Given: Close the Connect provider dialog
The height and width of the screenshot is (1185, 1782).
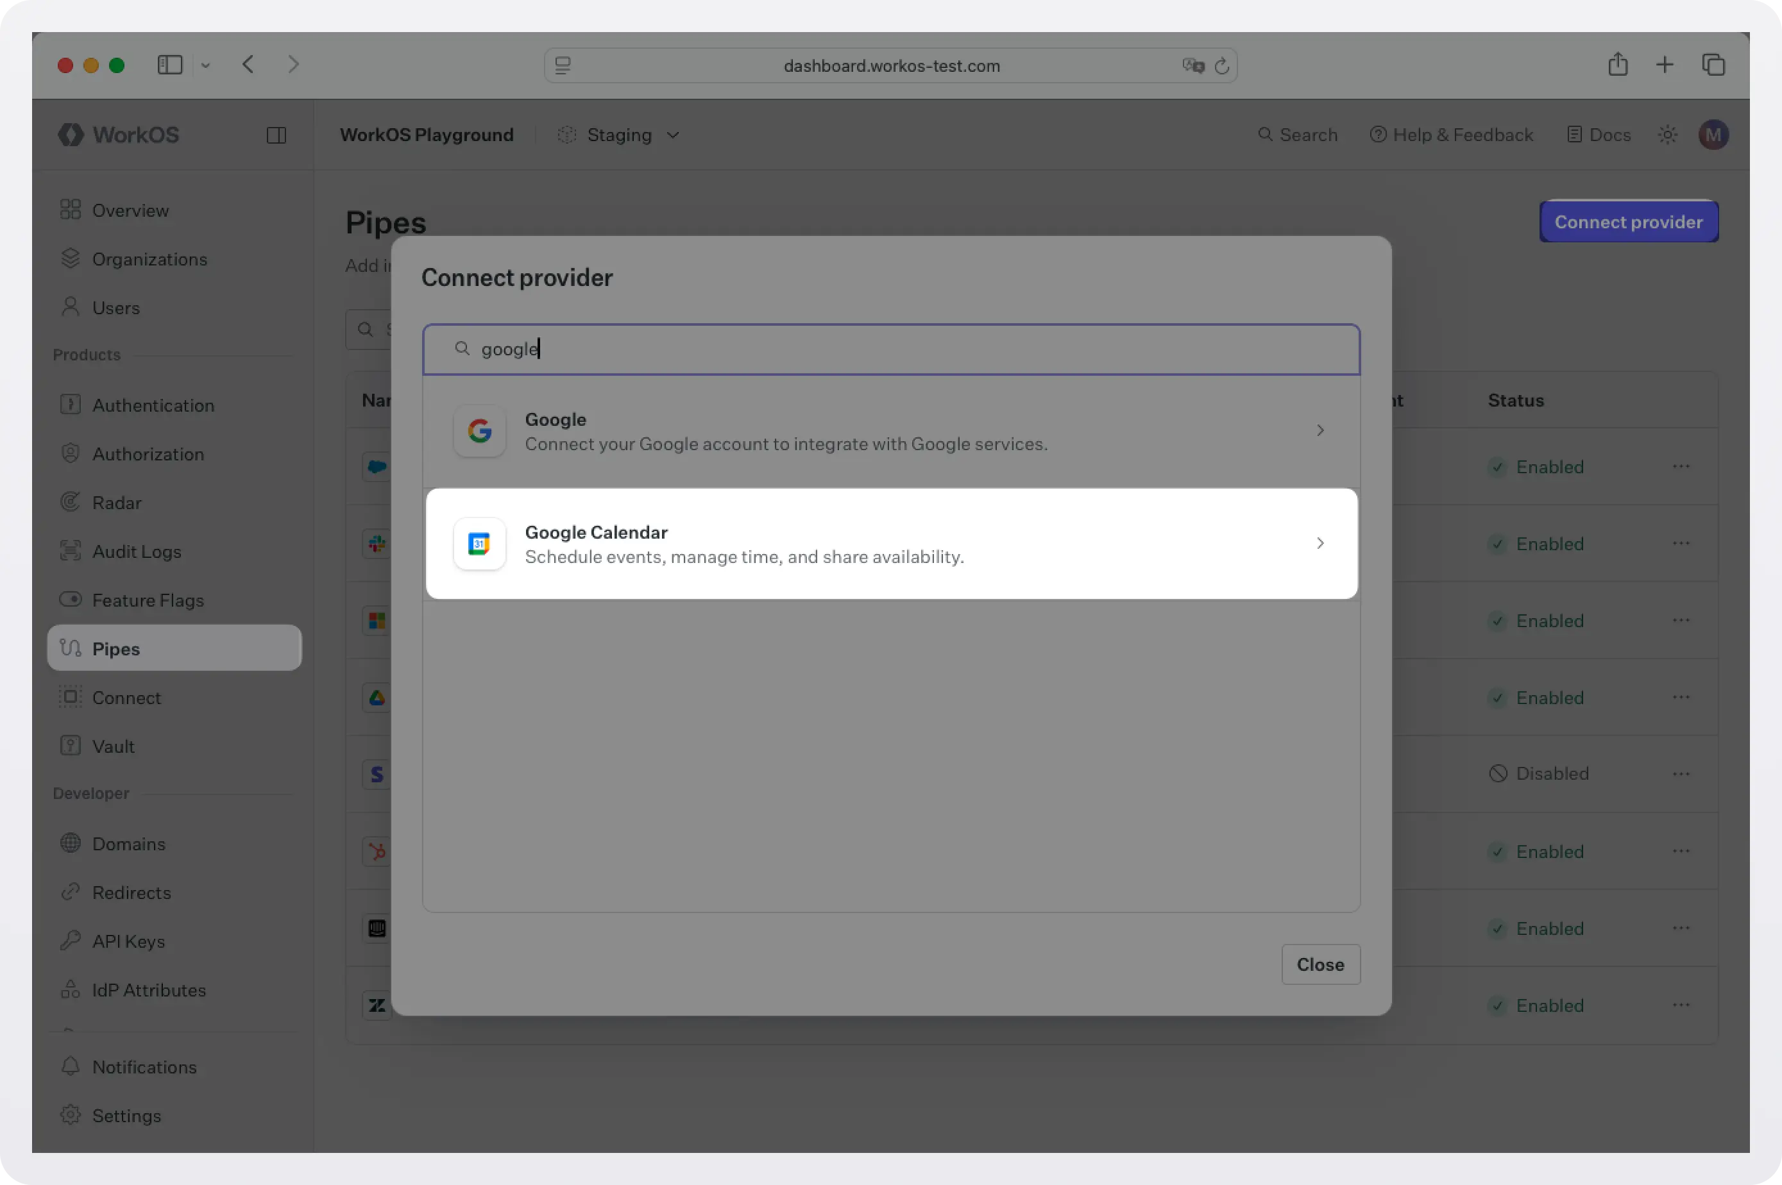Looking at the screenshot, I should pyautogui.click(x=1320, y=964).
